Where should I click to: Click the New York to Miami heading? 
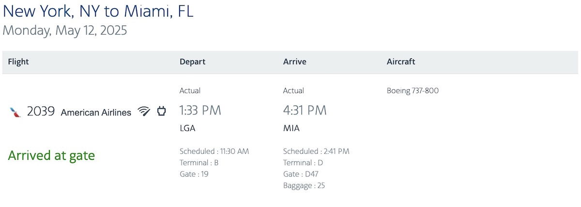[x=98, y=11]
